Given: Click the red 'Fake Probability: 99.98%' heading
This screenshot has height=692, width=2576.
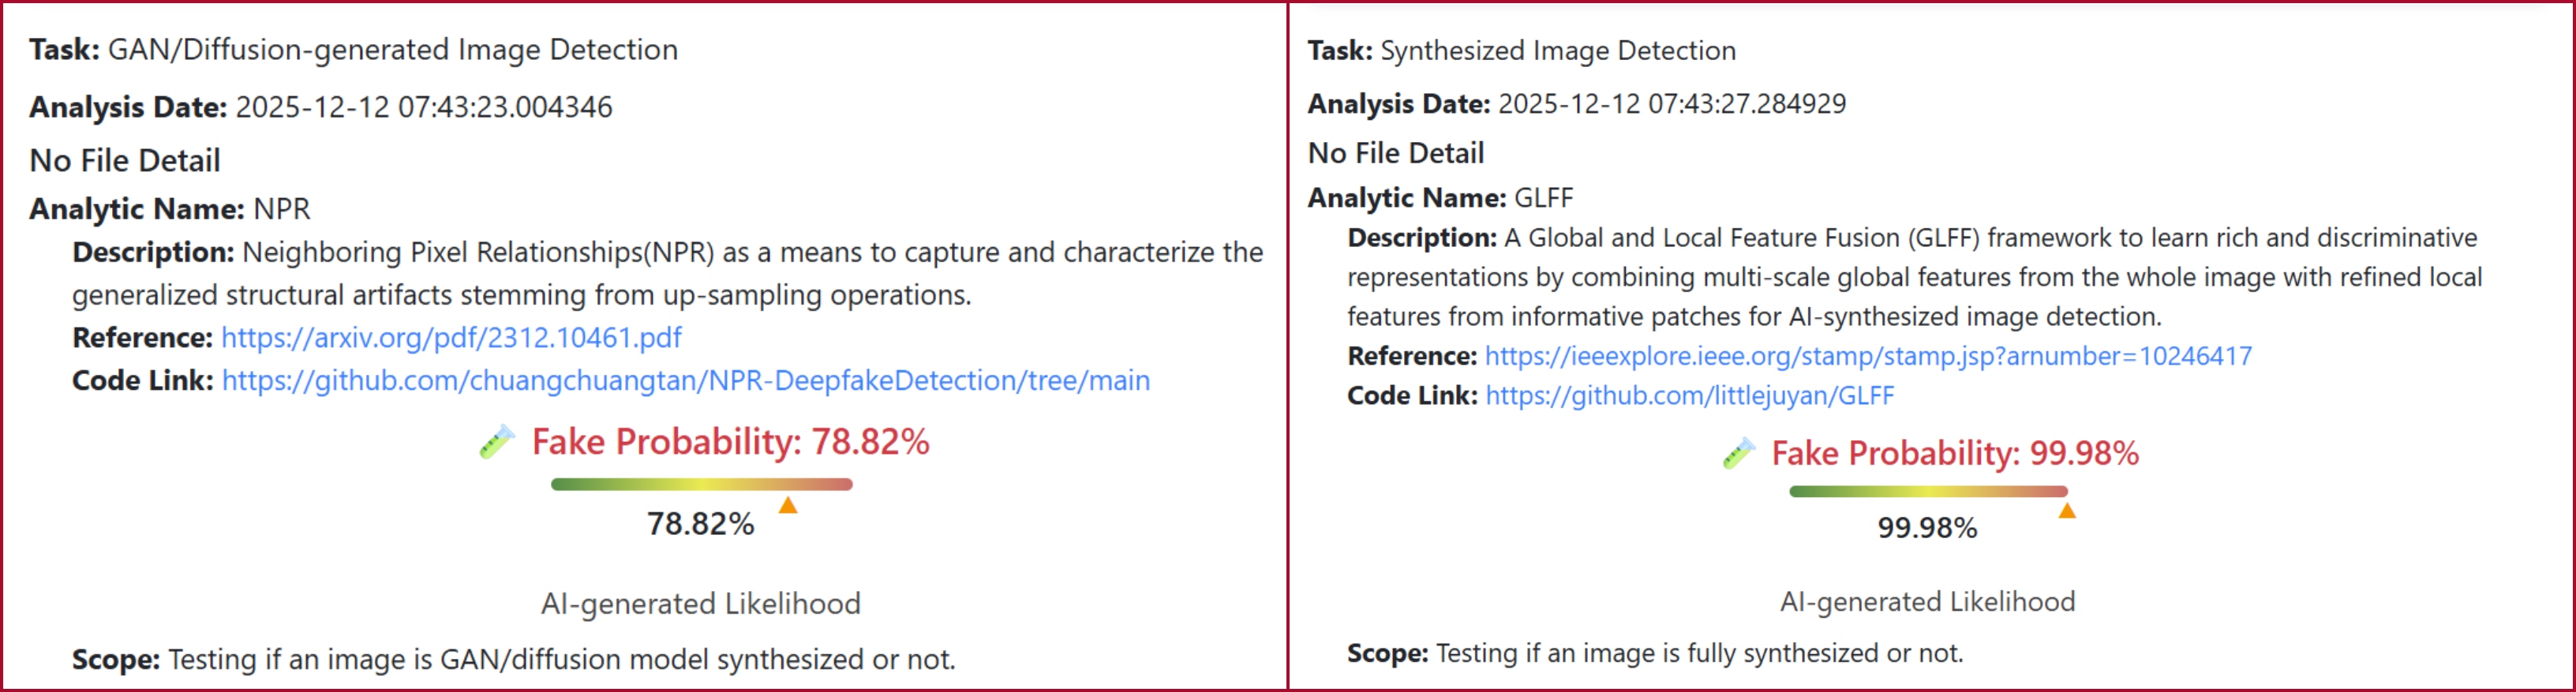Looking at the screenshot, I should click(x=1954, y=454).
